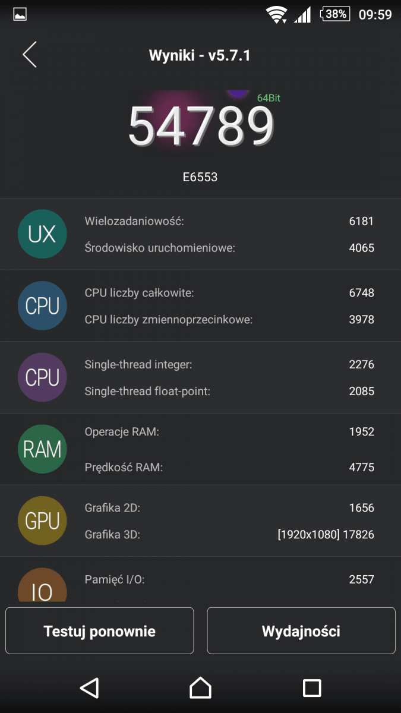Click the Wydajności button
The width and height of the screenshot is (401, 713).
pyautogui.click(x=301, y=631)
